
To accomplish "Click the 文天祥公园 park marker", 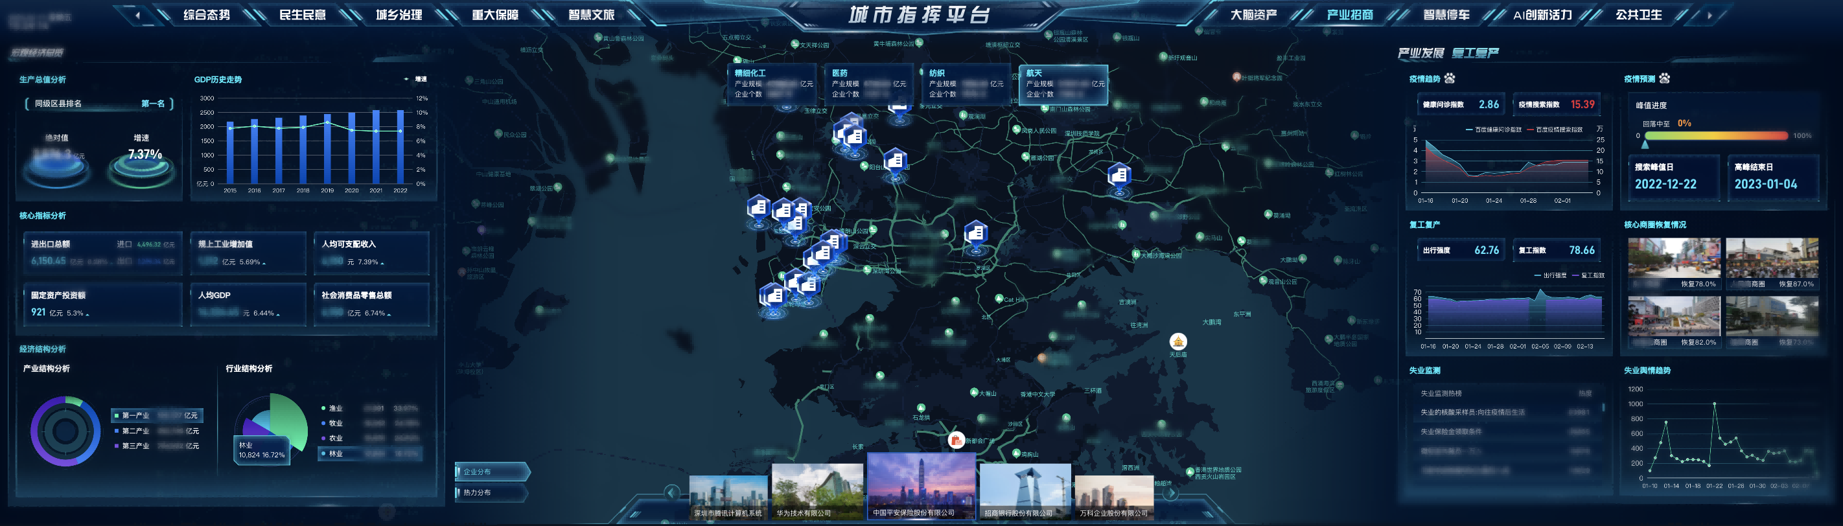I will tap(794, 44).
